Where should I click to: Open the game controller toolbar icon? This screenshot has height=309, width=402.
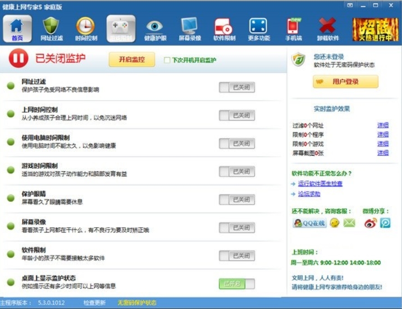pos(121,28)
